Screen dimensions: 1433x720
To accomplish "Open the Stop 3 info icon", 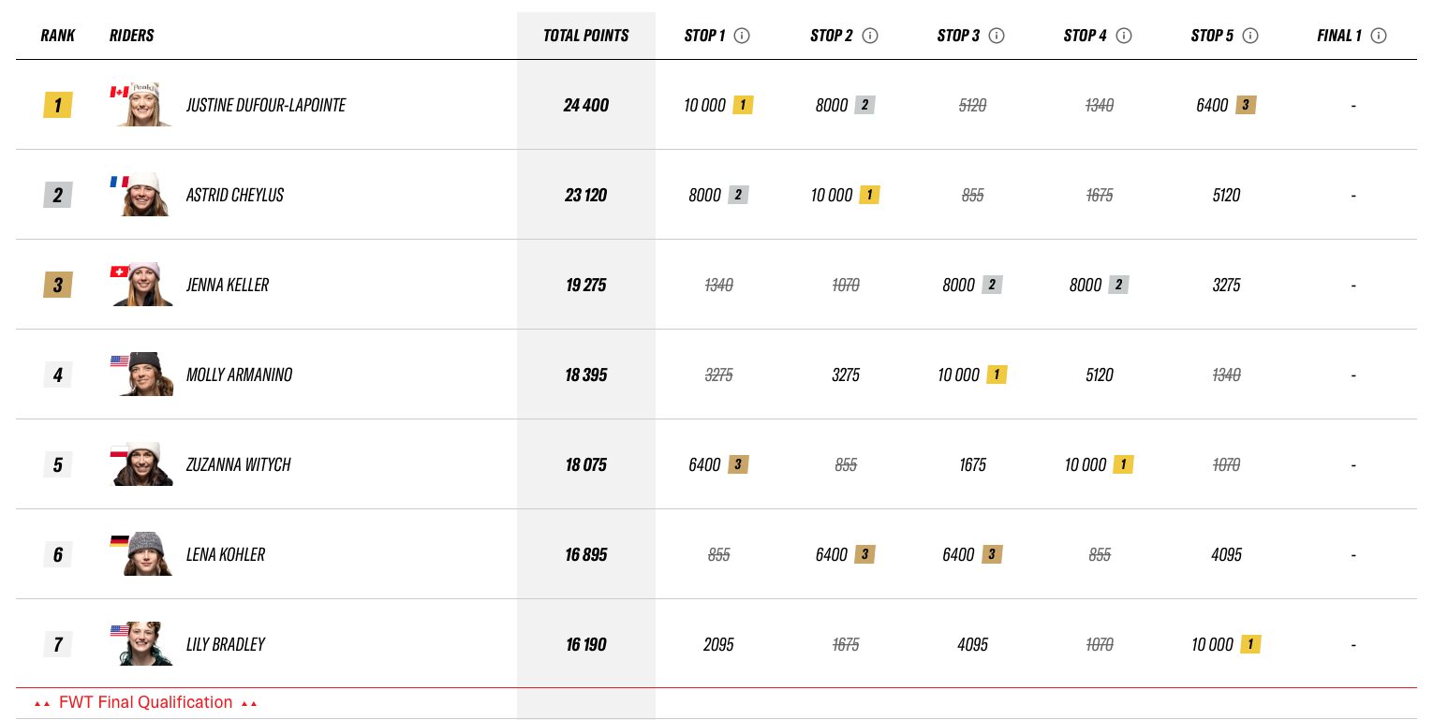I will [x=997, y=36].
